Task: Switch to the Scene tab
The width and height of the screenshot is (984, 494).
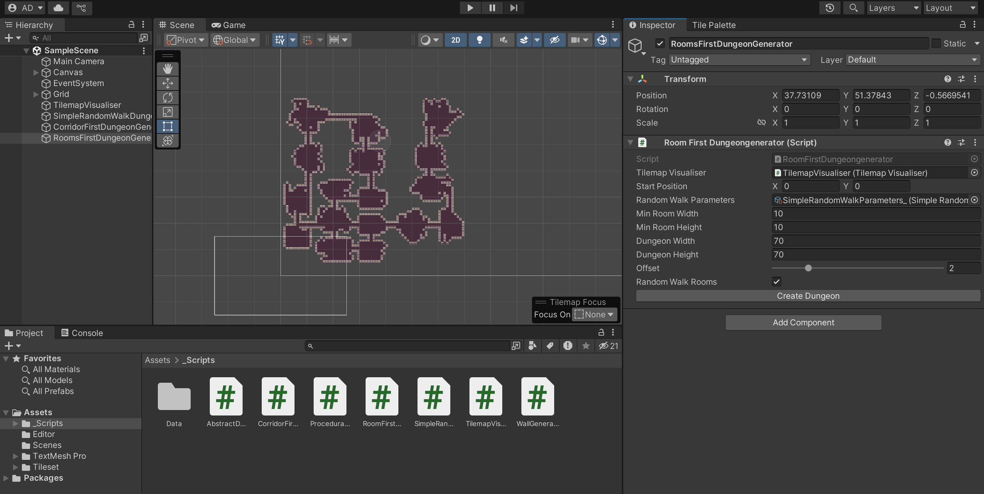Action: (x=177, y=25)
